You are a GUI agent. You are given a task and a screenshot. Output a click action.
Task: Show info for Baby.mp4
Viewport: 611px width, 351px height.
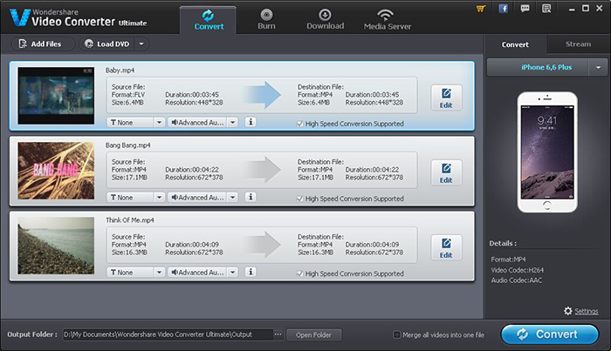(251, 122)
